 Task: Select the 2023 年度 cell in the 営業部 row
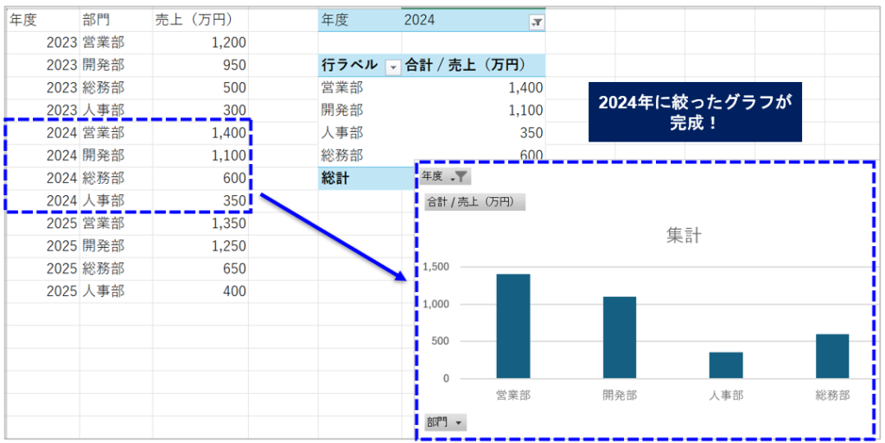(42, 43)
